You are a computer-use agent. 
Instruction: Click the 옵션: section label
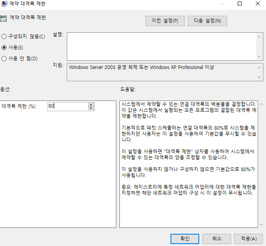tap(5, 89)
